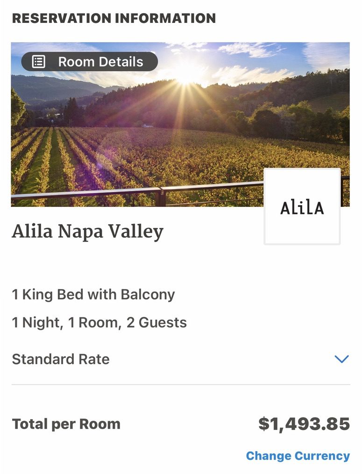Click the Room Details list icon
Screen dimensions: 362x474
39,62
